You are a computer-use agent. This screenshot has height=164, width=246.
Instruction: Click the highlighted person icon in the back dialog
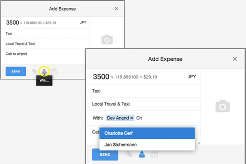[x=44, y=71]
